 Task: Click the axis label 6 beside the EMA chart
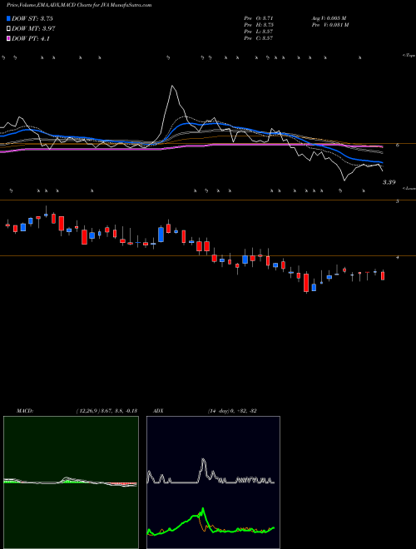point(398,146)
